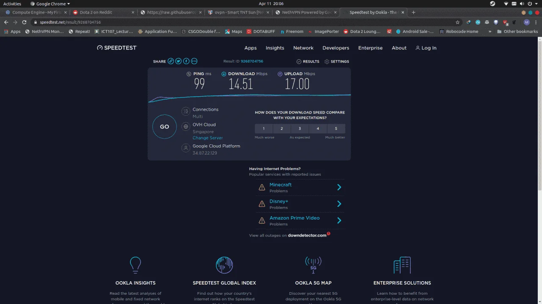Rate download speed 5 Much better

336,128
